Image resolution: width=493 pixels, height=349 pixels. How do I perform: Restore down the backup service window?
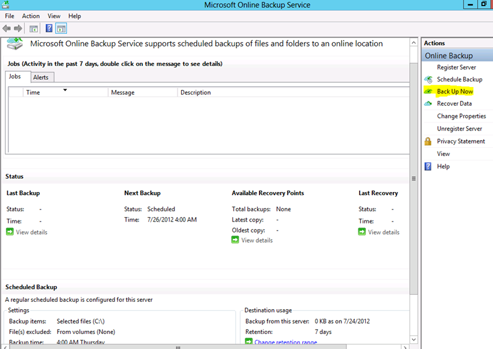(484, 4)
